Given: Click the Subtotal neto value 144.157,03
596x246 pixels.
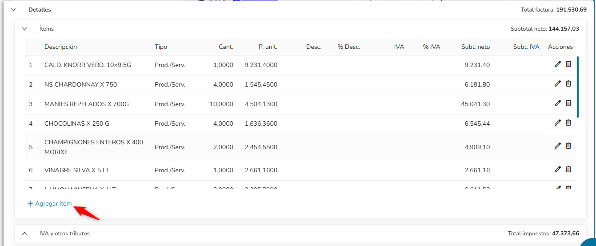Looking at the screenshot, I should point(564,29).
